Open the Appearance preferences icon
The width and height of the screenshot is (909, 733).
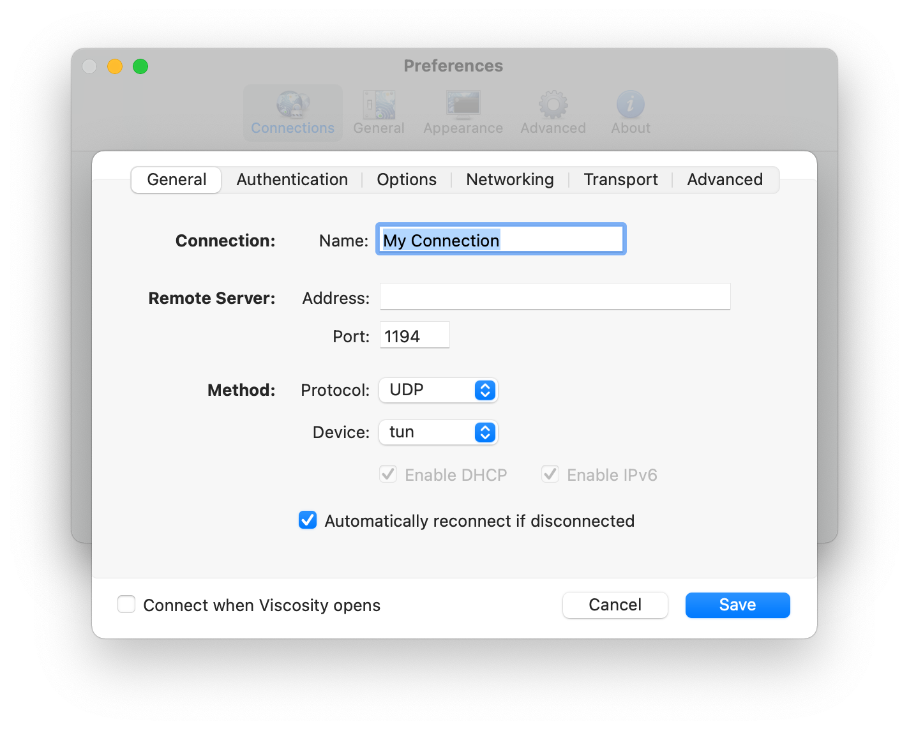coord(463,113)
